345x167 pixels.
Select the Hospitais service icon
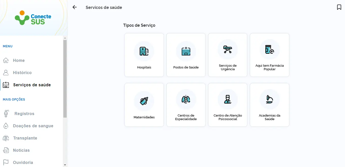144,51
